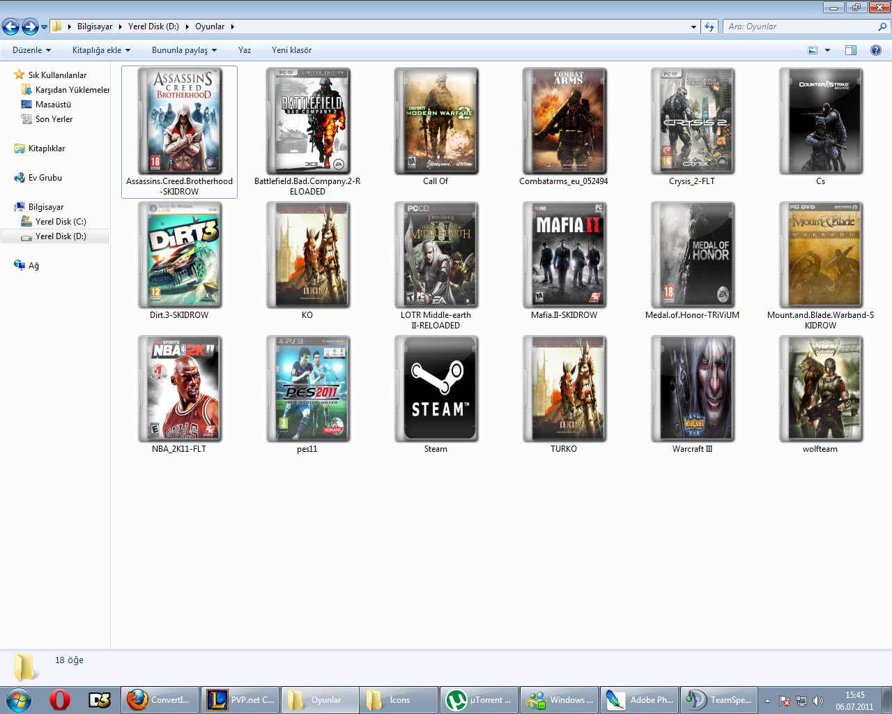Refresh the Oyunlar folder view
Screen dimensions: 892x714
[x=709, y=26]
